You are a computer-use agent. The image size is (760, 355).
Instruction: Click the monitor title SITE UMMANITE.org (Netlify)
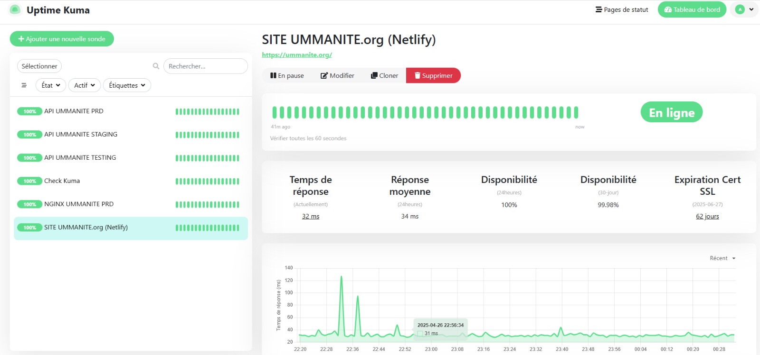[349, 39]
